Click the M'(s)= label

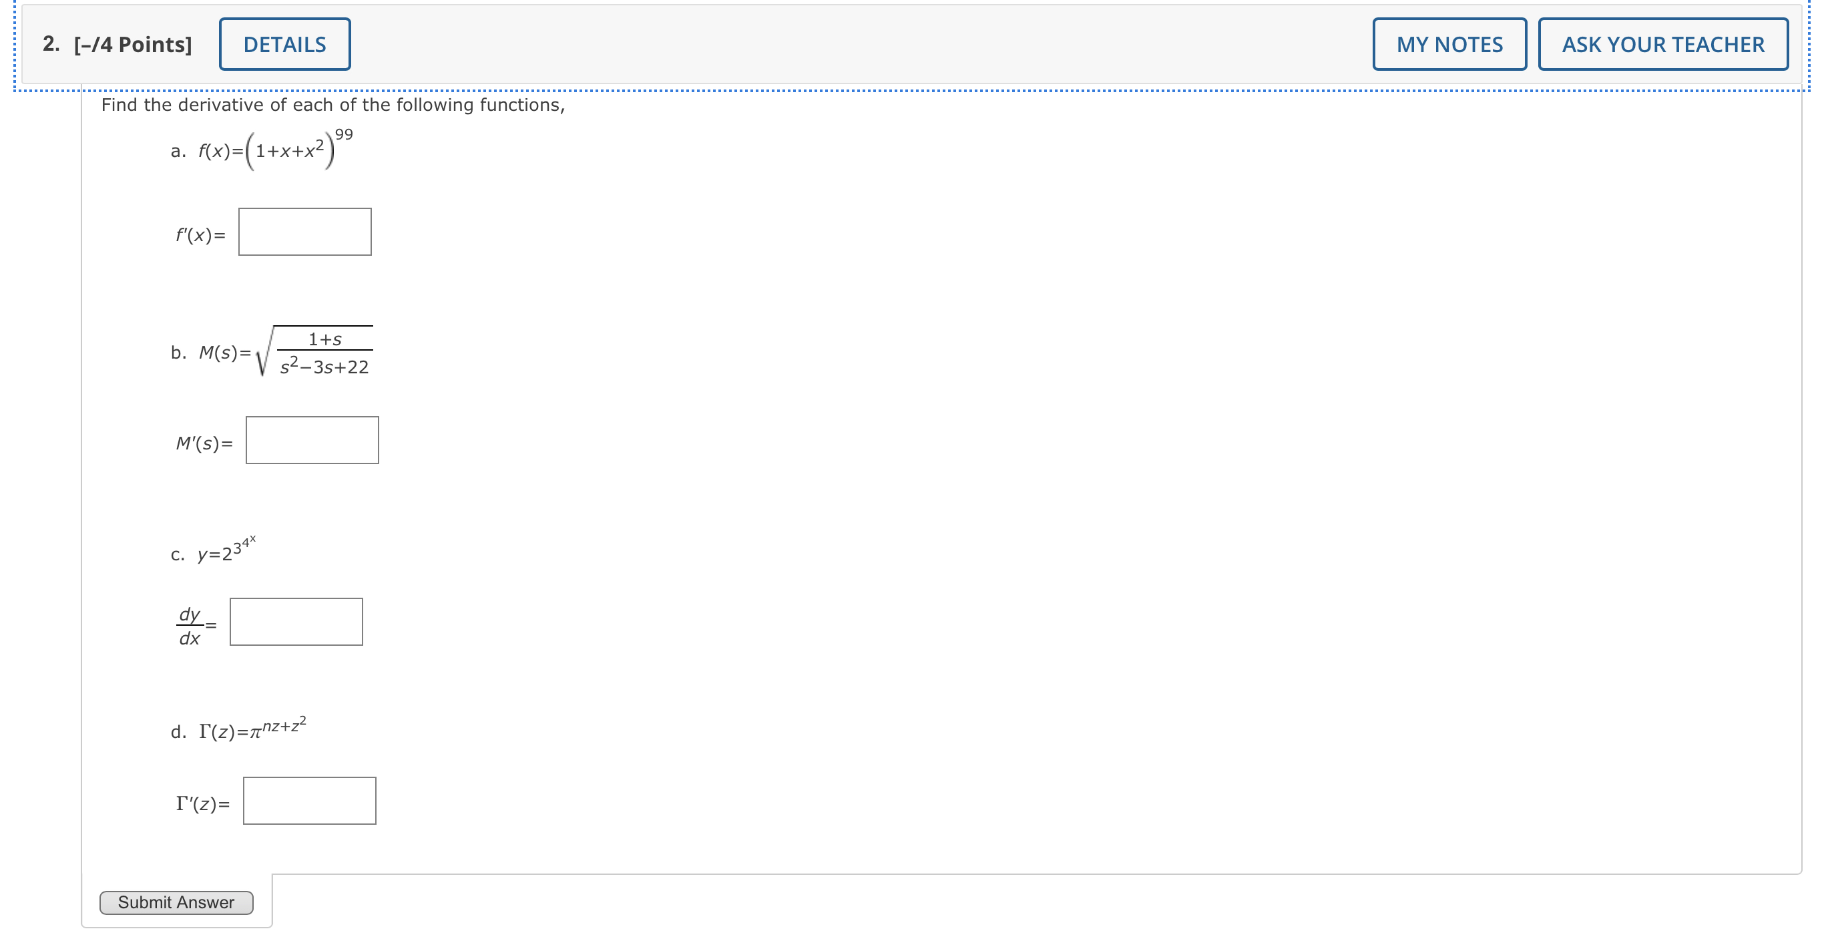pos(204,443)
